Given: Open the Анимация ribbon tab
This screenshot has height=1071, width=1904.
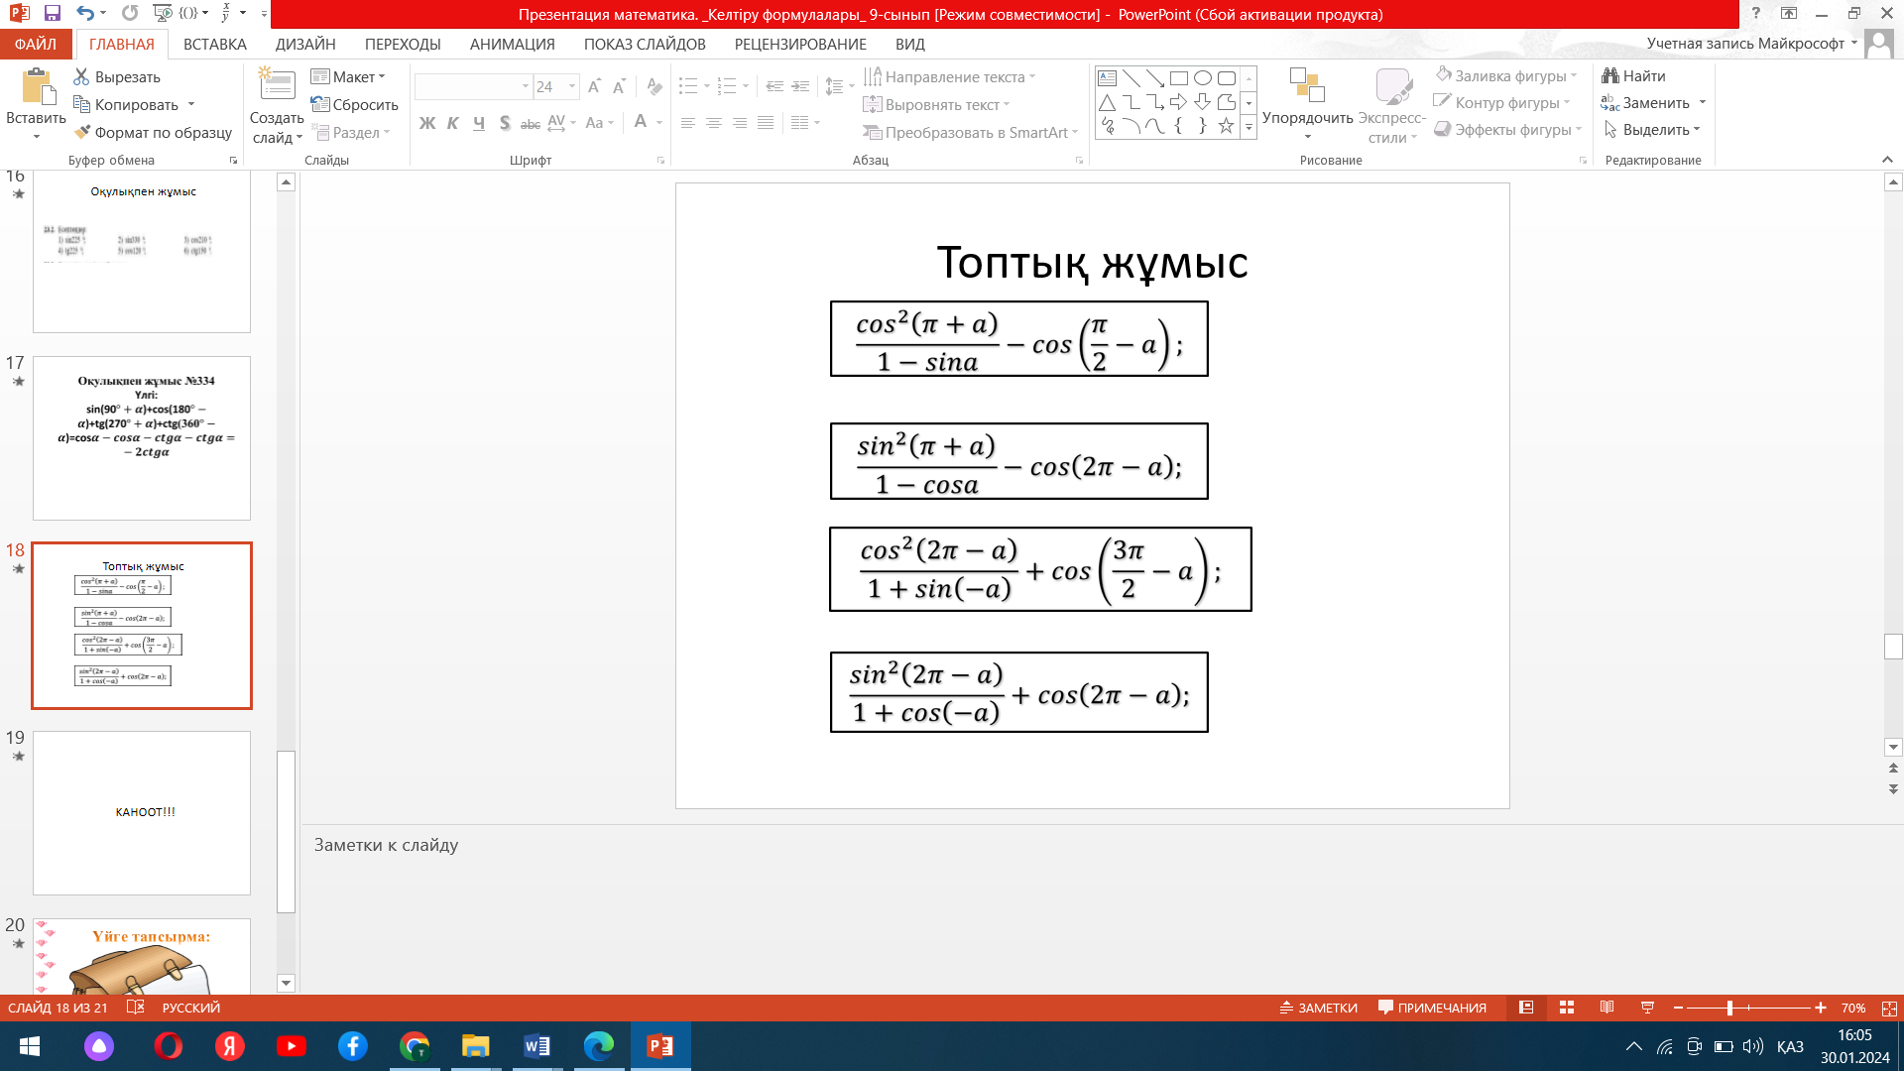Looking at the screenshot, I should point(512,45).
